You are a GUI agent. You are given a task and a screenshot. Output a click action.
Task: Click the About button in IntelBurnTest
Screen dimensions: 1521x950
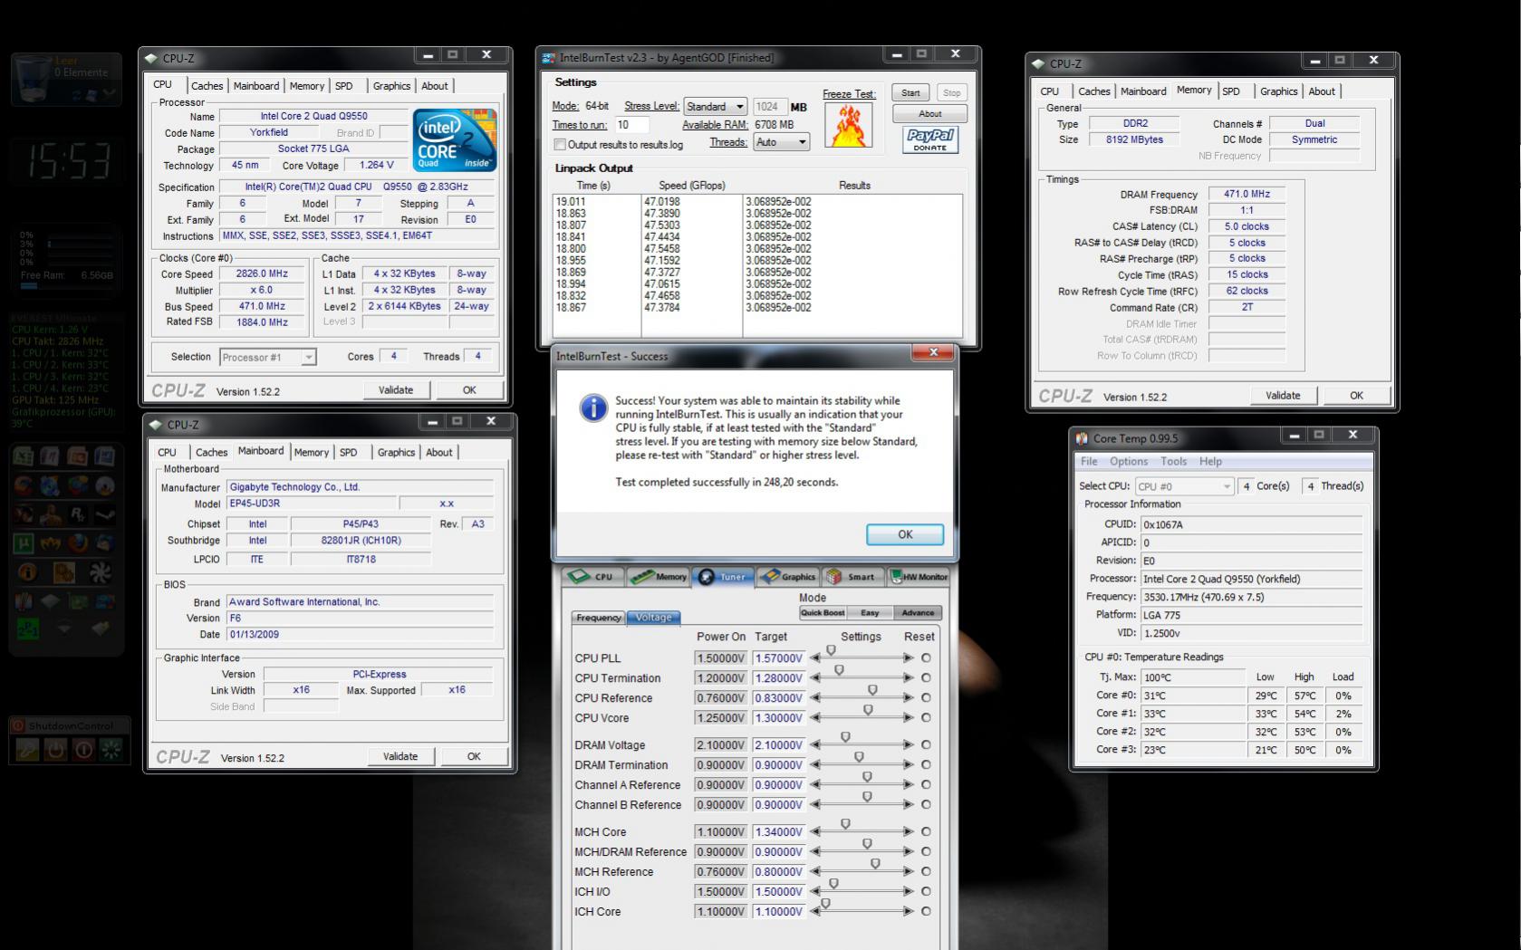pos(929,114)
